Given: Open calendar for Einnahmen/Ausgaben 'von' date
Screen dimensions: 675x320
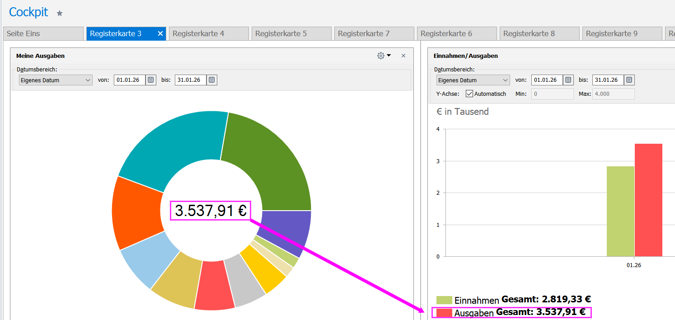Looking at the screenshot, I should tap(568, 80).
